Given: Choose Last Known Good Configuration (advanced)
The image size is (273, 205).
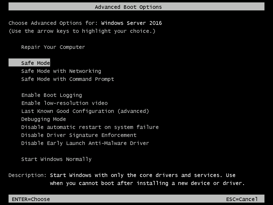Looking at the screenshot, I should tap(85, 111).
